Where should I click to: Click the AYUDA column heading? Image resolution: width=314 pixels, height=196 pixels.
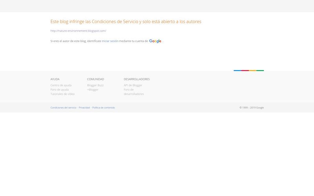(x=55, y=79)
